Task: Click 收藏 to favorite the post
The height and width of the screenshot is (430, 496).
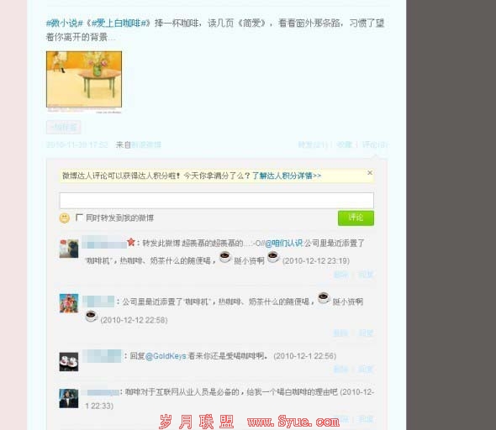Action: click(x=344, y=144)
